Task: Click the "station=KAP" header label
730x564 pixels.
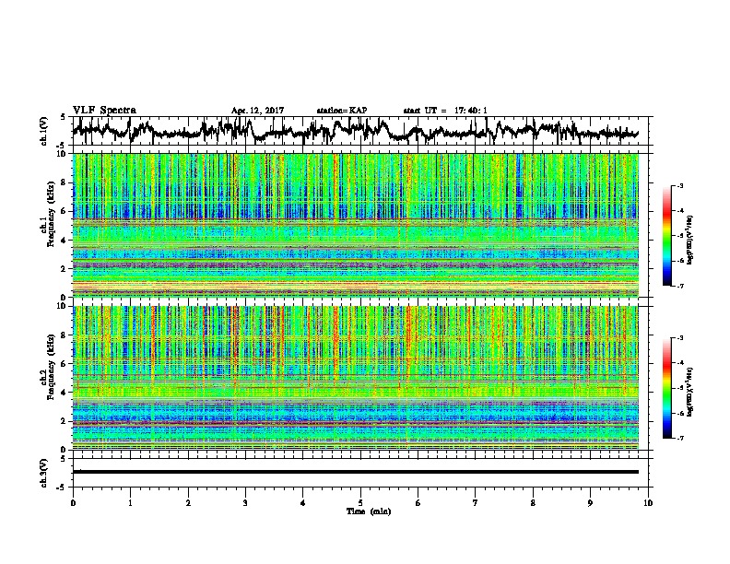Action: pyautogui.click(x=342, y=111)
